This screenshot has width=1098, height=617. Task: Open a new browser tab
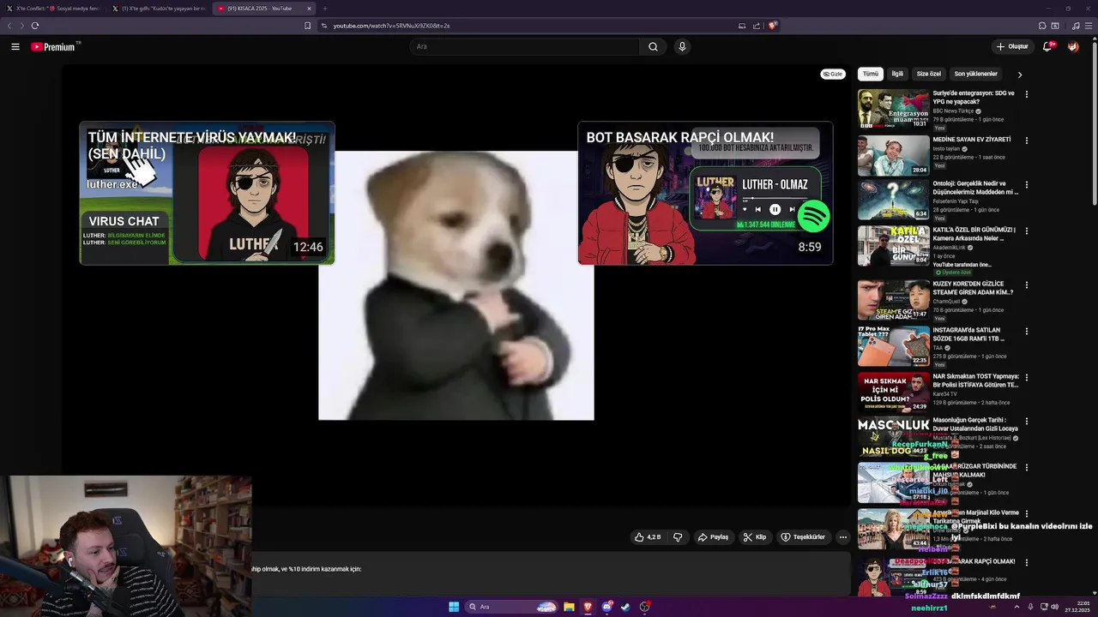pos(324,9)
